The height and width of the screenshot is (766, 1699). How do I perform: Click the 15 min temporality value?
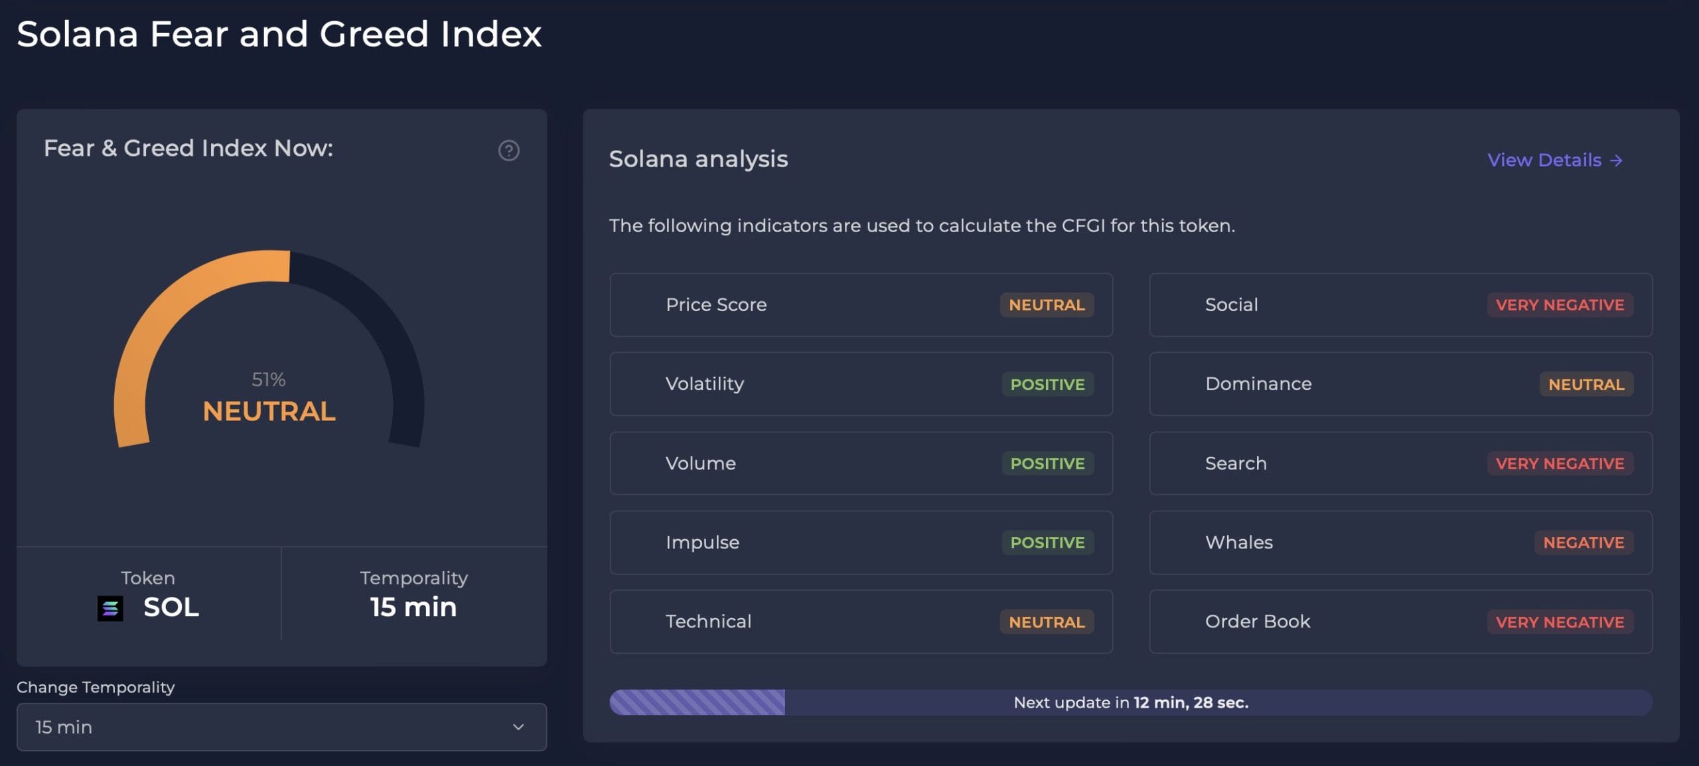coord(413,607)
